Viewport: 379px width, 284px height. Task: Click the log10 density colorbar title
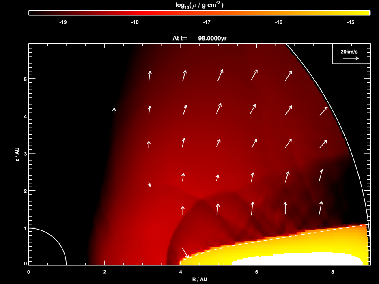click(199, 5)
